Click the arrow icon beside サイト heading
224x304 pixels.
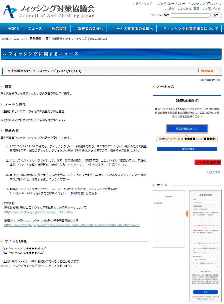tap(153, 185)
